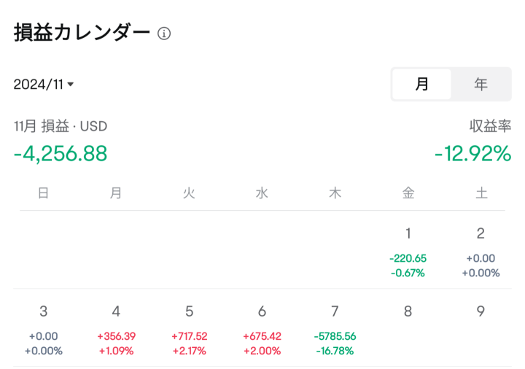525x369 pixels.
Task: Click the 収益率 label
Action: 490,126
